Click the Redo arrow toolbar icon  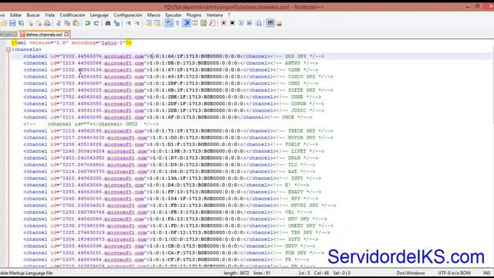pyautogui.click(x=96, y=23)
